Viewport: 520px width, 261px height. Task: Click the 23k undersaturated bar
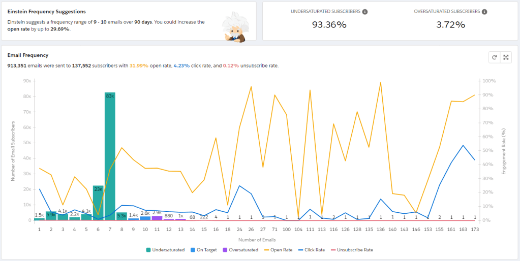coord(98,203)
